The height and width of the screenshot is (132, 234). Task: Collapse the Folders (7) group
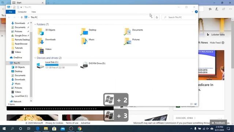35,24
